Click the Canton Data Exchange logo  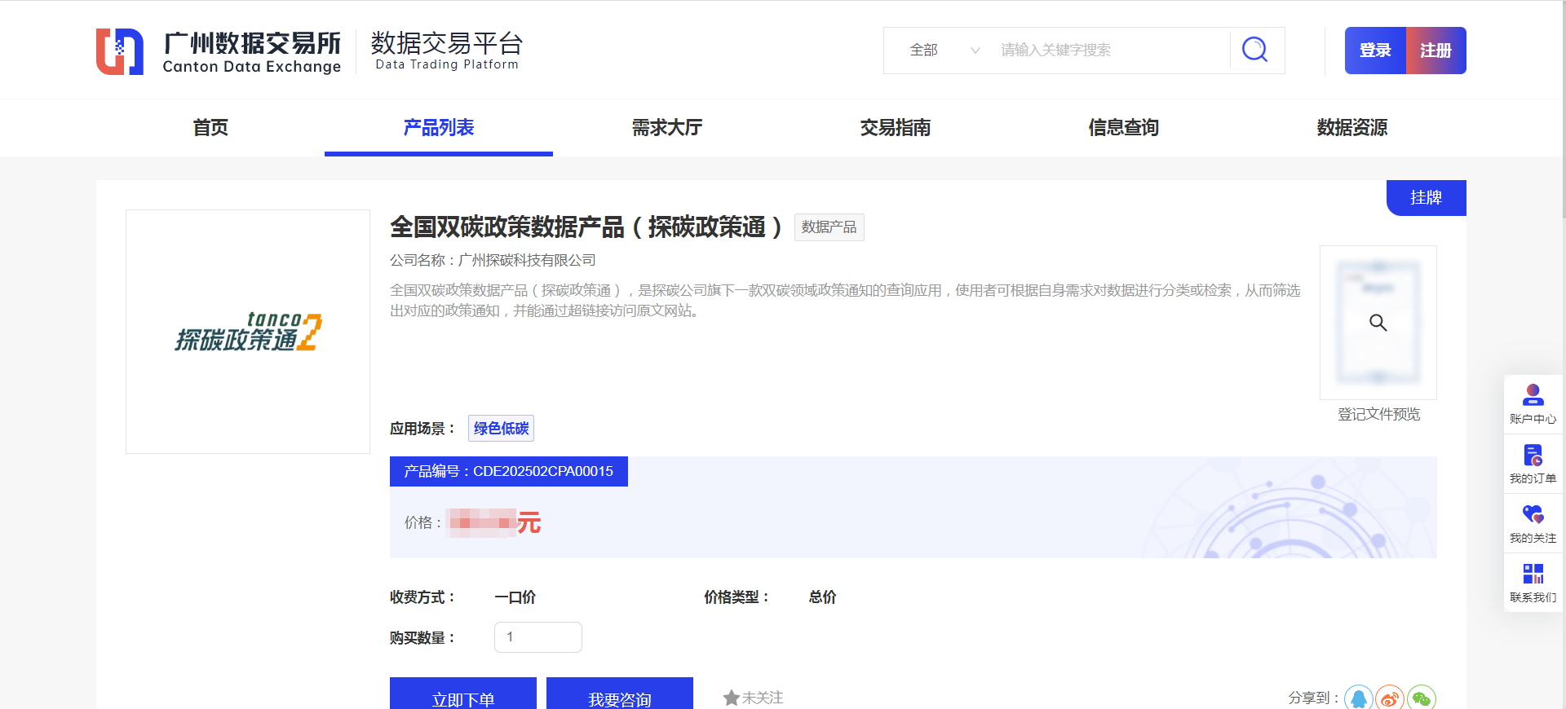pyautogui.click(x=219, y=51)
